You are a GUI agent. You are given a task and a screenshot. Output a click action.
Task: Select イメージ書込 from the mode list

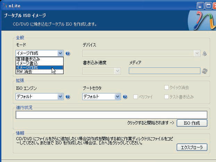point(40,63)
